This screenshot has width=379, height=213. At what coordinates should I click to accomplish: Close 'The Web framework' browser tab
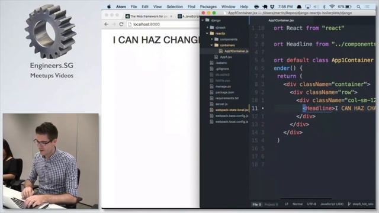[171, 16]
